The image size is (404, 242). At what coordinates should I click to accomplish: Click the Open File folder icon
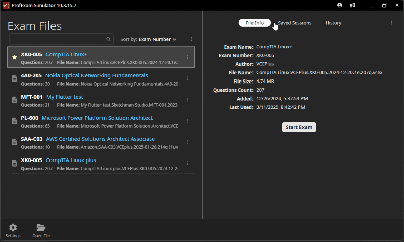pos(41,227)
